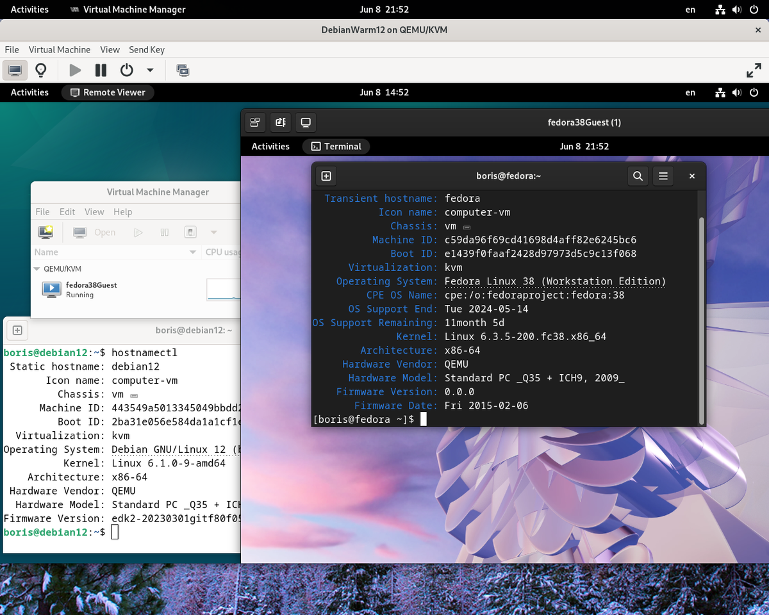Toggle the graphical console view button
Viewport: 769px width, 615px height.
click(15, 70)
